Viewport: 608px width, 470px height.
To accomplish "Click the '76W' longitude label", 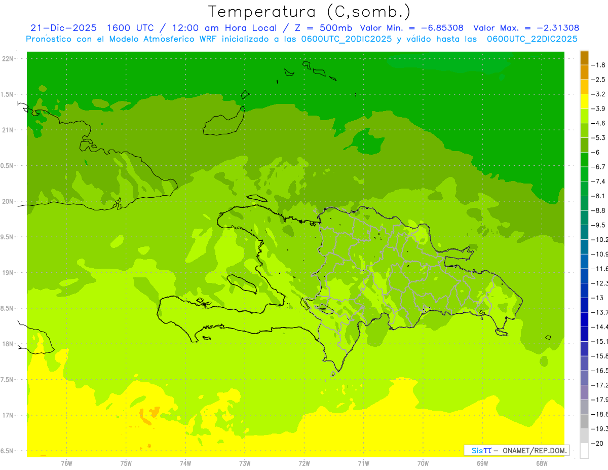I will coord(66,463).
